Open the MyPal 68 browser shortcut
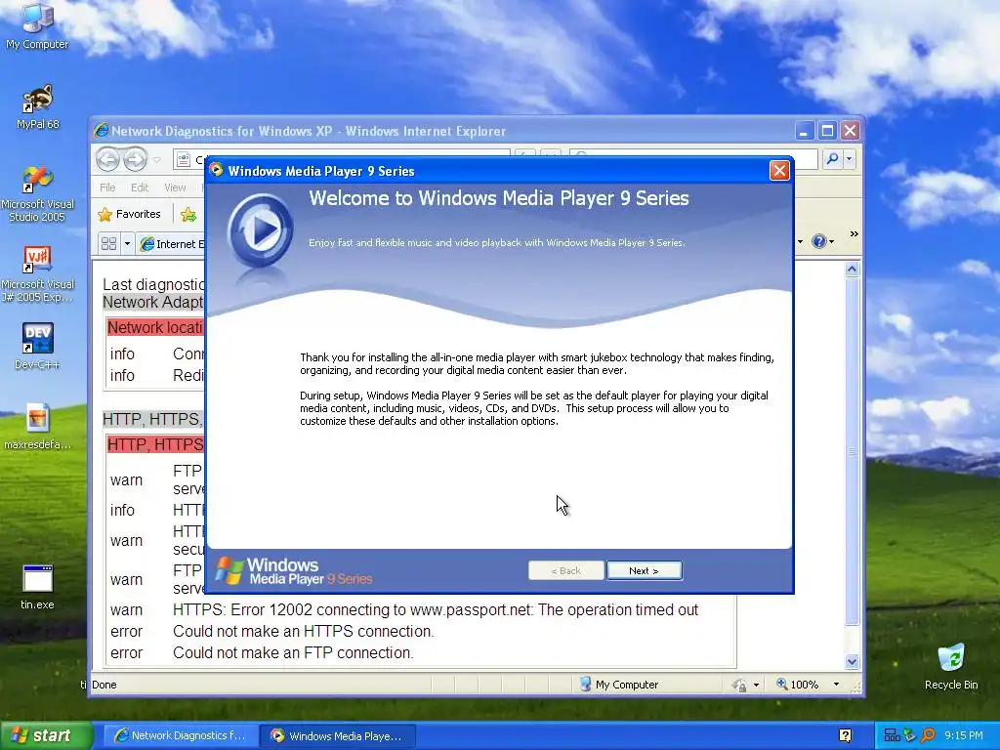Image resolution: width=1000 pixels, height=750 pixels. [x=38, y=107]
